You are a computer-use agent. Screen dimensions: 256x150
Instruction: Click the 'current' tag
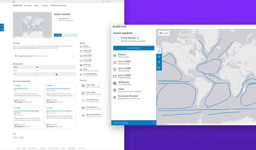[21, 137]
